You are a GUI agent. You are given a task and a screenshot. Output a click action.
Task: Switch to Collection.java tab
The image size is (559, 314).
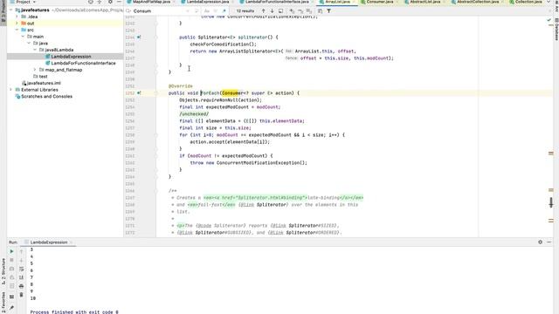tap(528, 2)
